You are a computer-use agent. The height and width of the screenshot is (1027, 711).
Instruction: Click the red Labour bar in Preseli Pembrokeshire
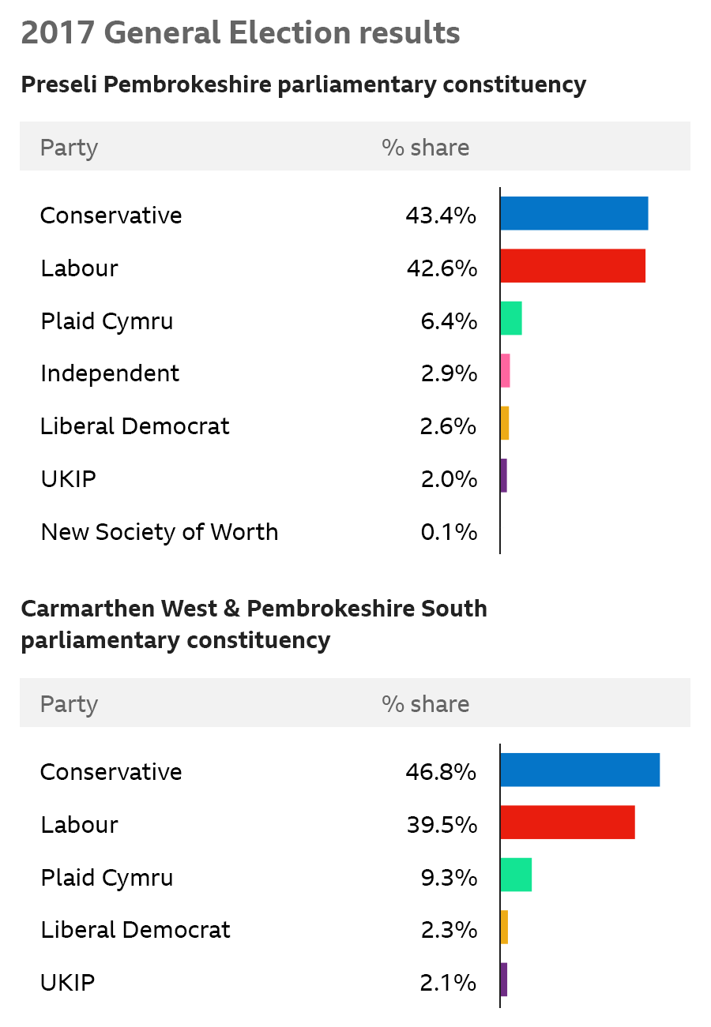pyautogui.click(x=573, y=265)
